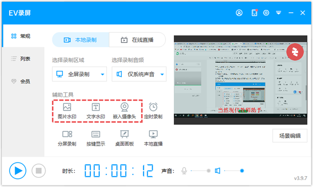Open the 列表 sidebar tab
313x187 pixels.
pyautogui.click(x=23, y=59)
